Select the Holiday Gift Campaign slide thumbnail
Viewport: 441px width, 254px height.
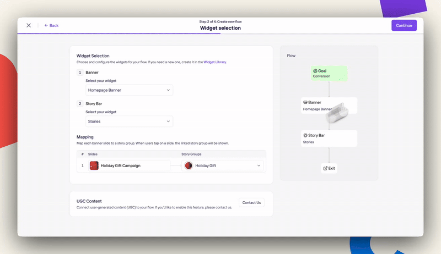click(x=94, y=165)
